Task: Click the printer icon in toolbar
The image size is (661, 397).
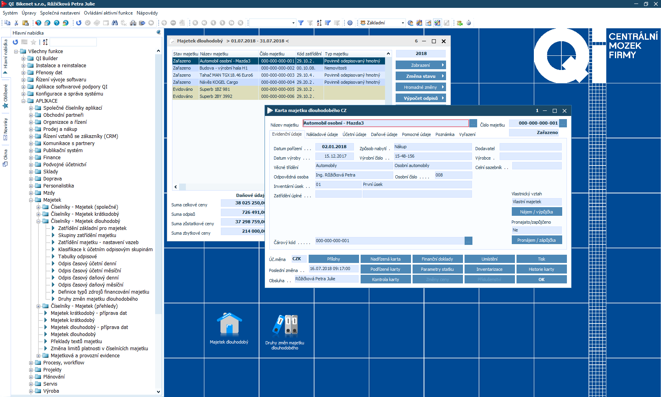Action: [133, 23]
